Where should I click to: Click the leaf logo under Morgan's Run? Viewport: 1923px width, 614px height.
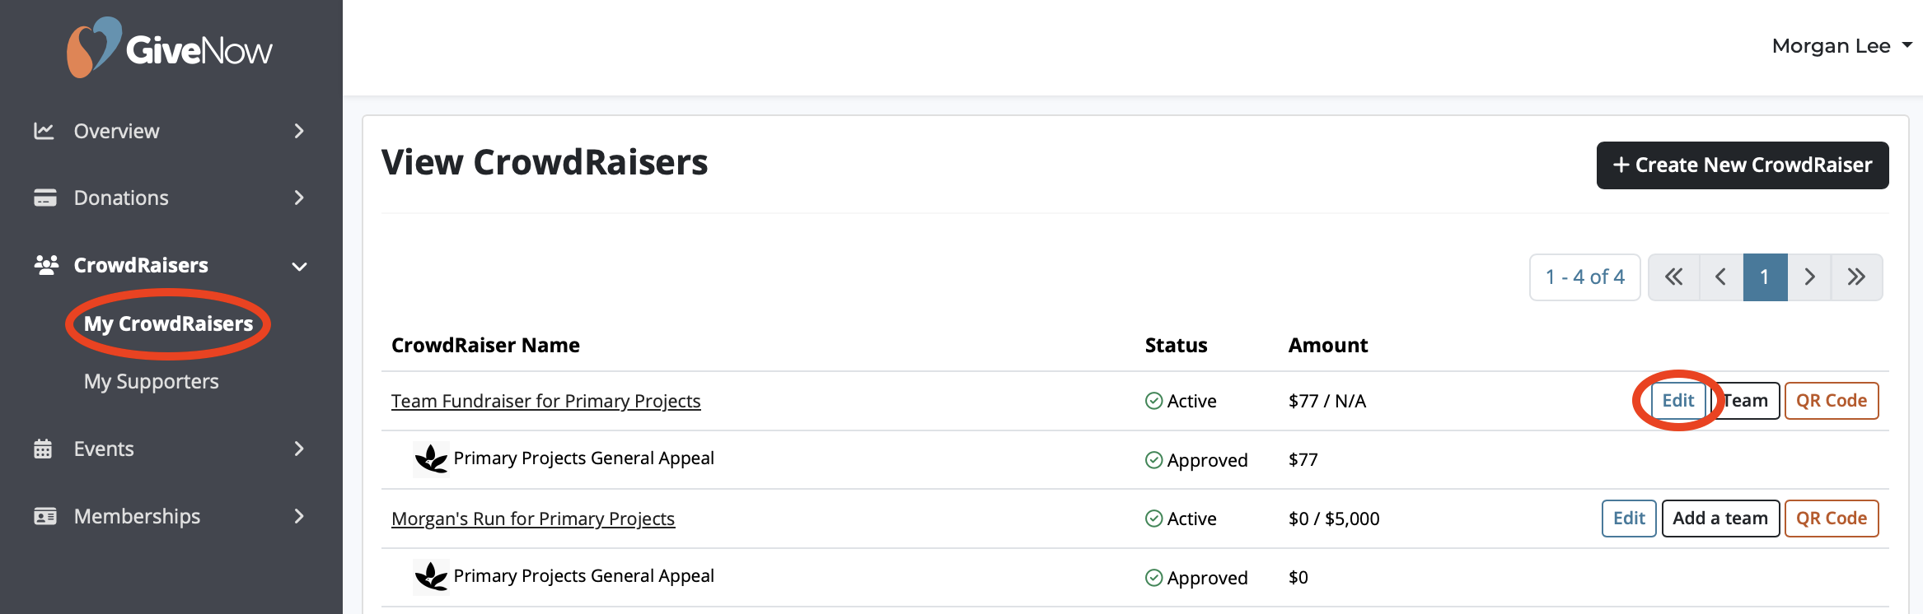[431, 577]
